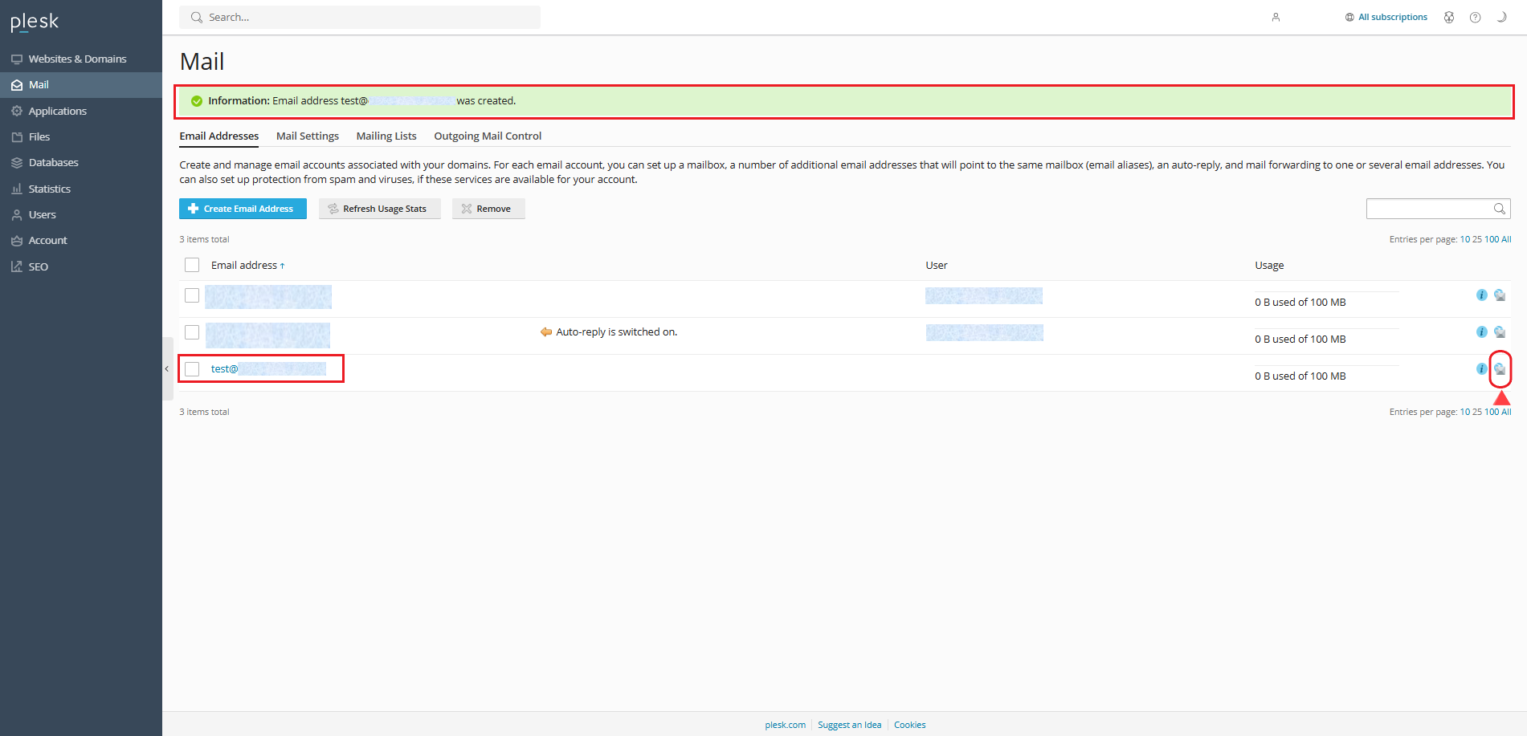
Task: Click info icon in the first email row
Action: [1481, 295]
